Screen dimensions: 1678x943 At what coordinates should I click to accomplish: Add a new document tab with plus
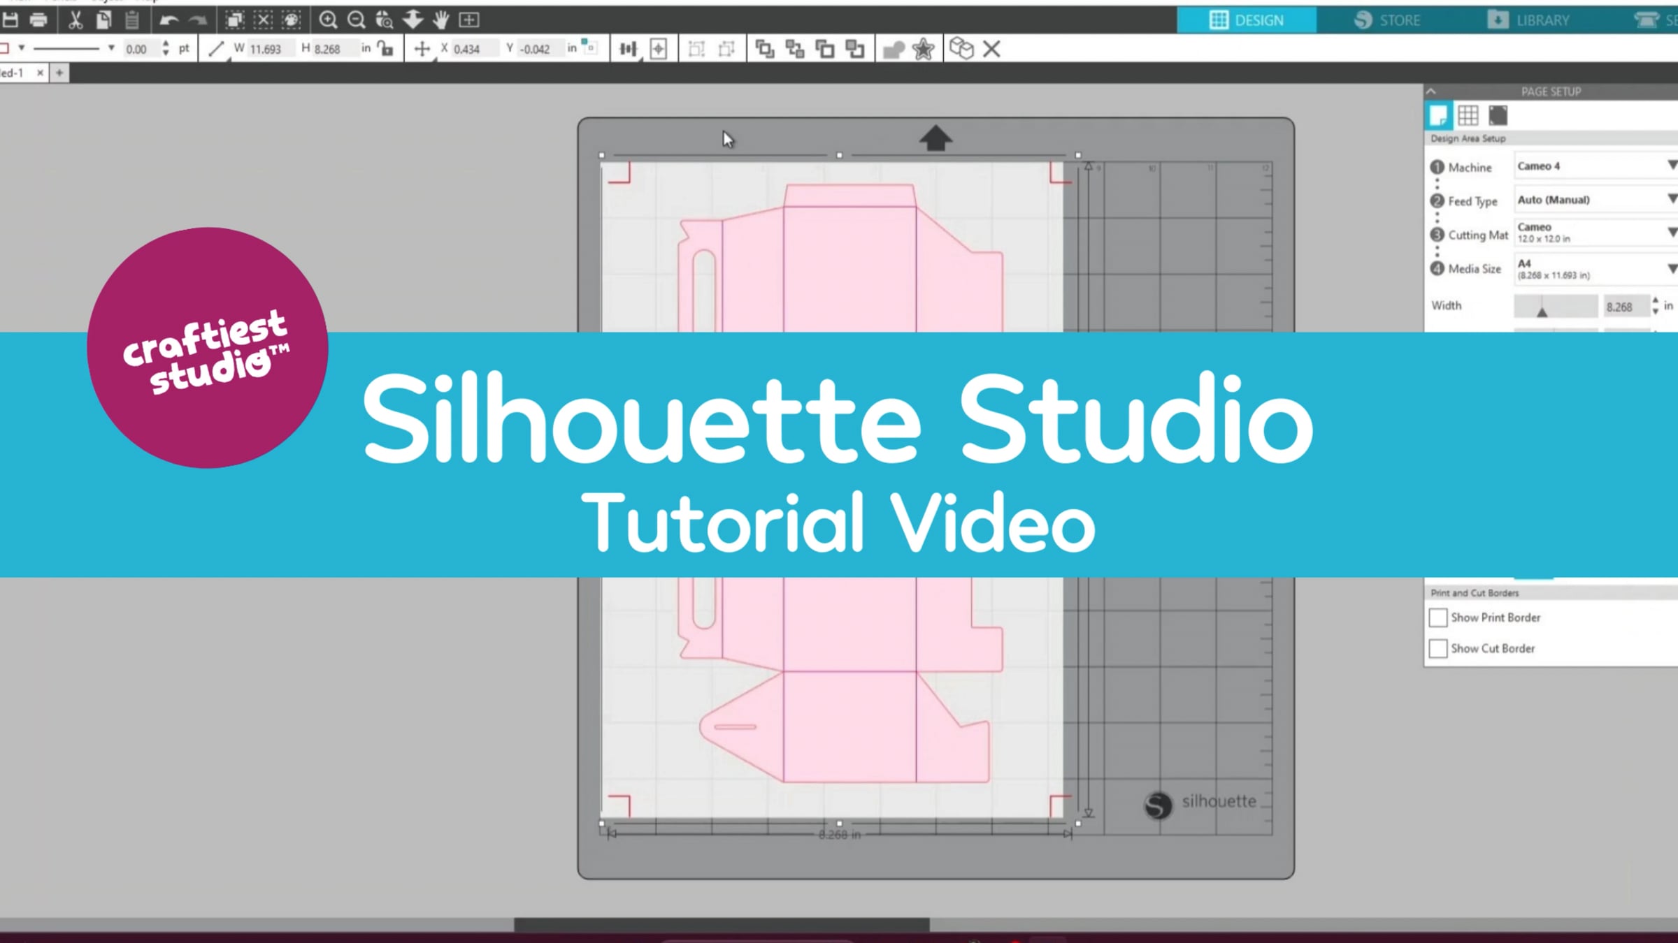click(59, 73)
